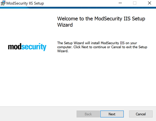Click the installer icon in title bar
This screenshot has height=121, width=156.
click(3, 3)
